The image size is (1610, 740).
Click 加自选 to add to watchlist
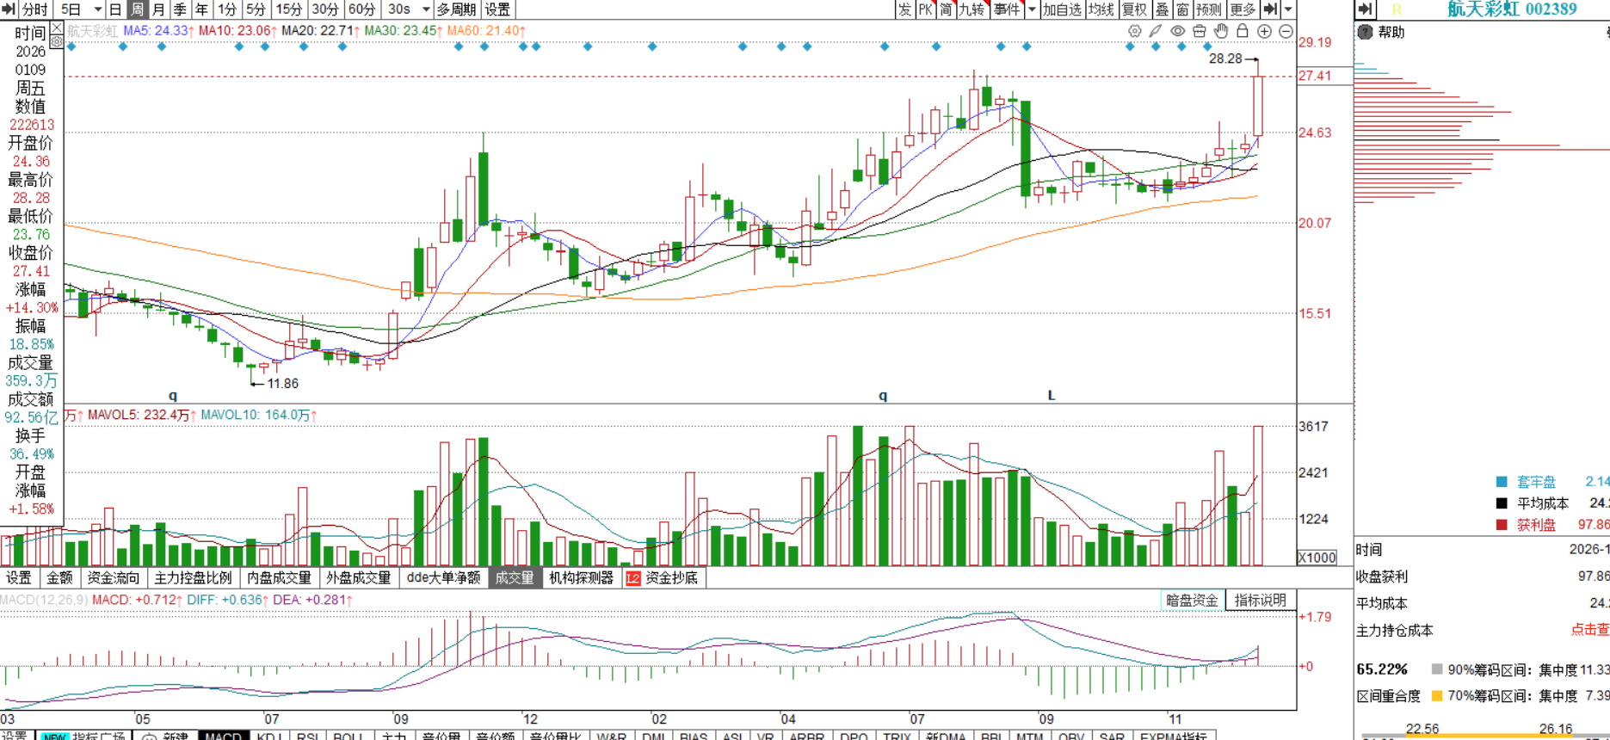pyautogui.click(x=1062, y=9)
